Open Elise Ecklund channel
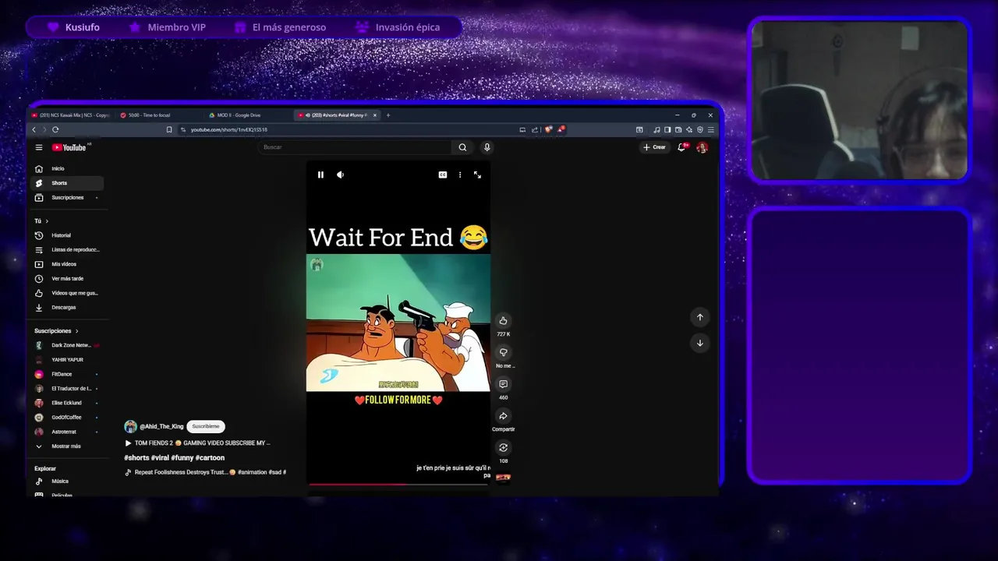The width and height of the screenshot is (998, 561). 67,403
